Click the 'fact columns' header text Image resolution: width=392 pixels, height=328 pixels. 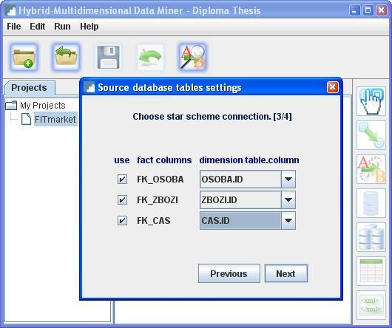164,160
